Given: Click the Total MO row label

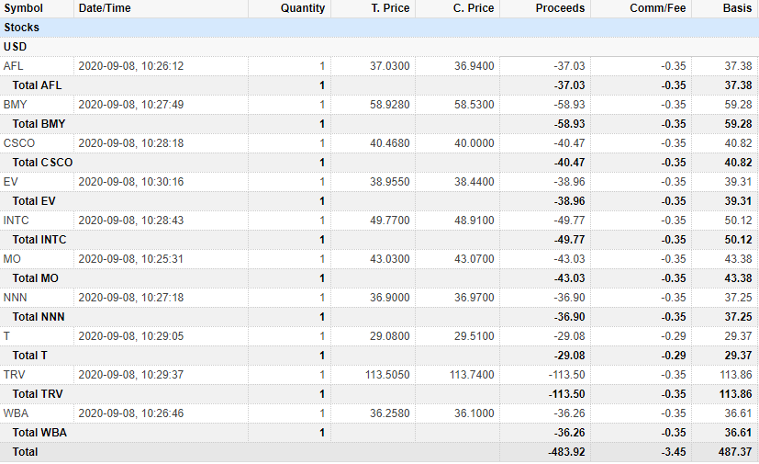Looking at the screenshot, I should click(x=36, y=278).
